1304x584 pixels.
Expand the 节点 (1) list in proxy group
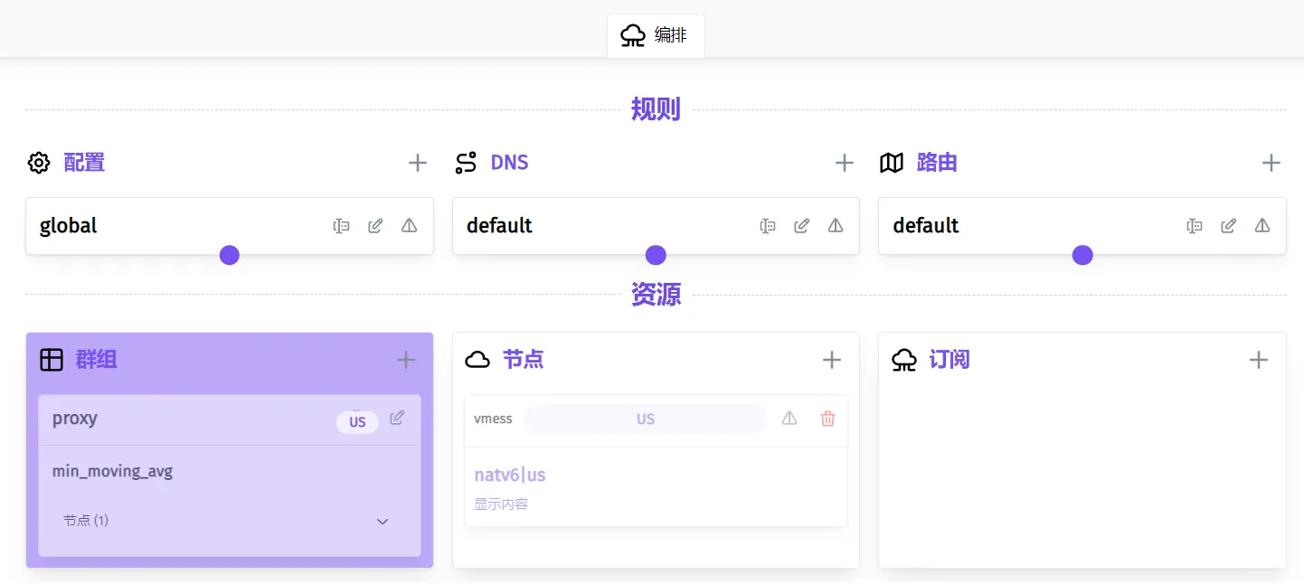tap(382, 522)
